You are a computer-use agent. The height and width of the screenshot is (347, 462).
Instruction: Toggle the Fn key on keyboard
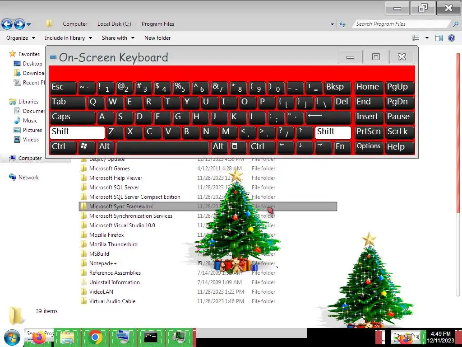coord(342,147)
